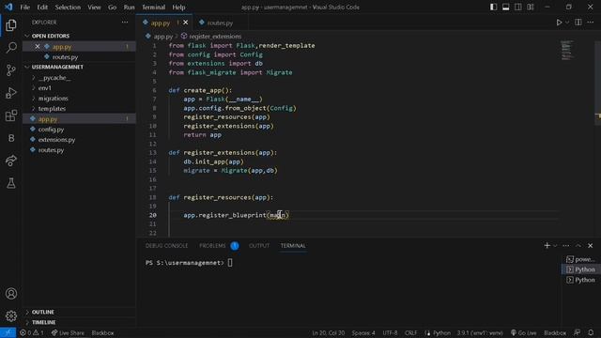
Task: Open the Explorer view in activity bar
Action: [11, 25]
